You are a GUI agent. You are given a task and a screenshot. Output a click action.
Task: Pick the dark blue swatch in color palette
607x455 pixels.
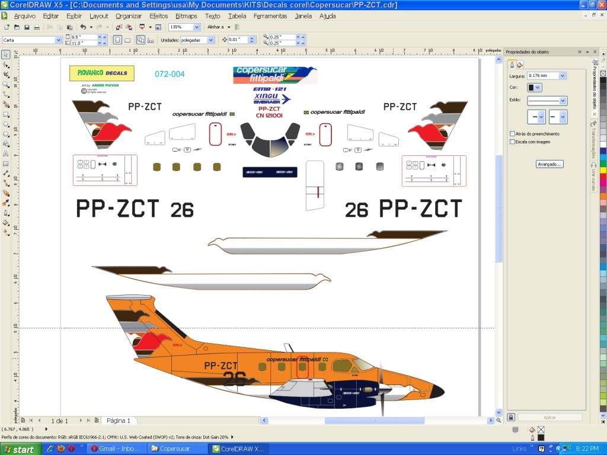pyautogui.click(x=603, y=151)
